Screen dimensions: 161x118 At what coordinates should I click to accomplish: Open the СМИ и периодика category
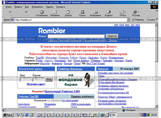tap(81, 104)
